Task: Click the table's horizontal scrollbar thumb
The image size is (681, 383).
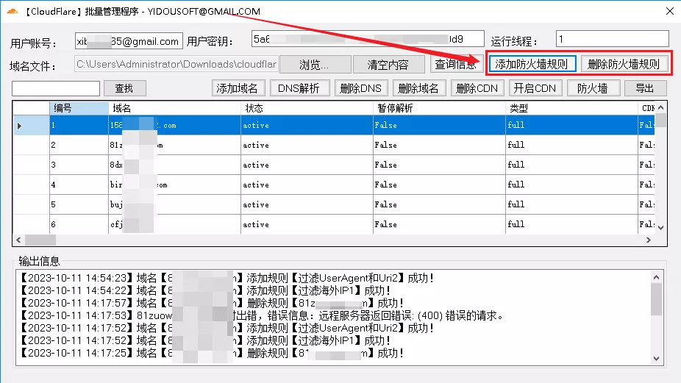Action: coord(40,240)
